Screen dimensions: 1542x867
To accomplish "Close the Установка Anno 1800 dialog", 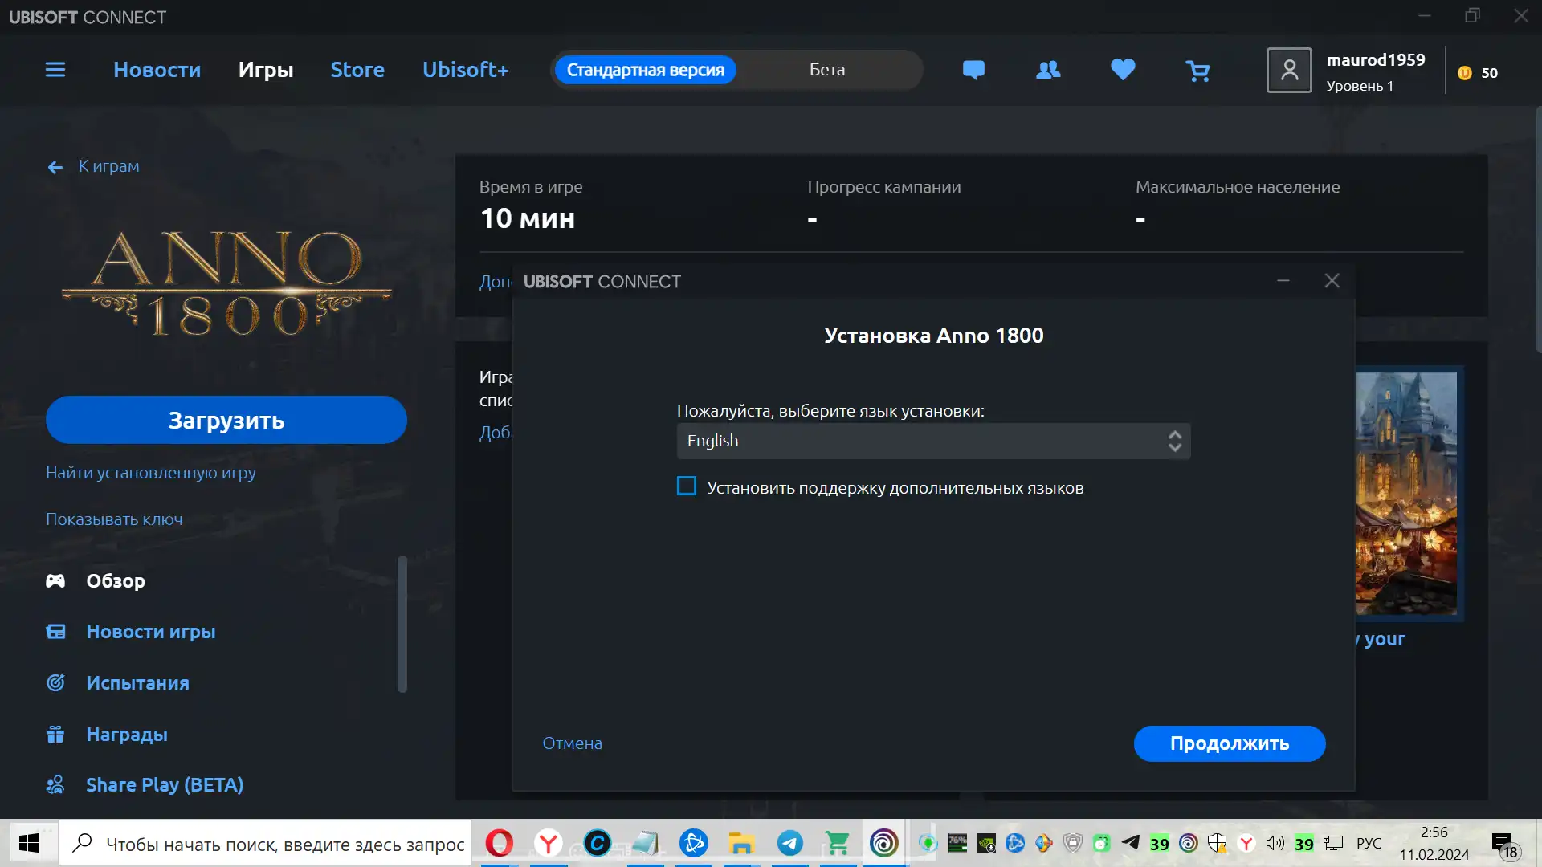I will 1332,281.
